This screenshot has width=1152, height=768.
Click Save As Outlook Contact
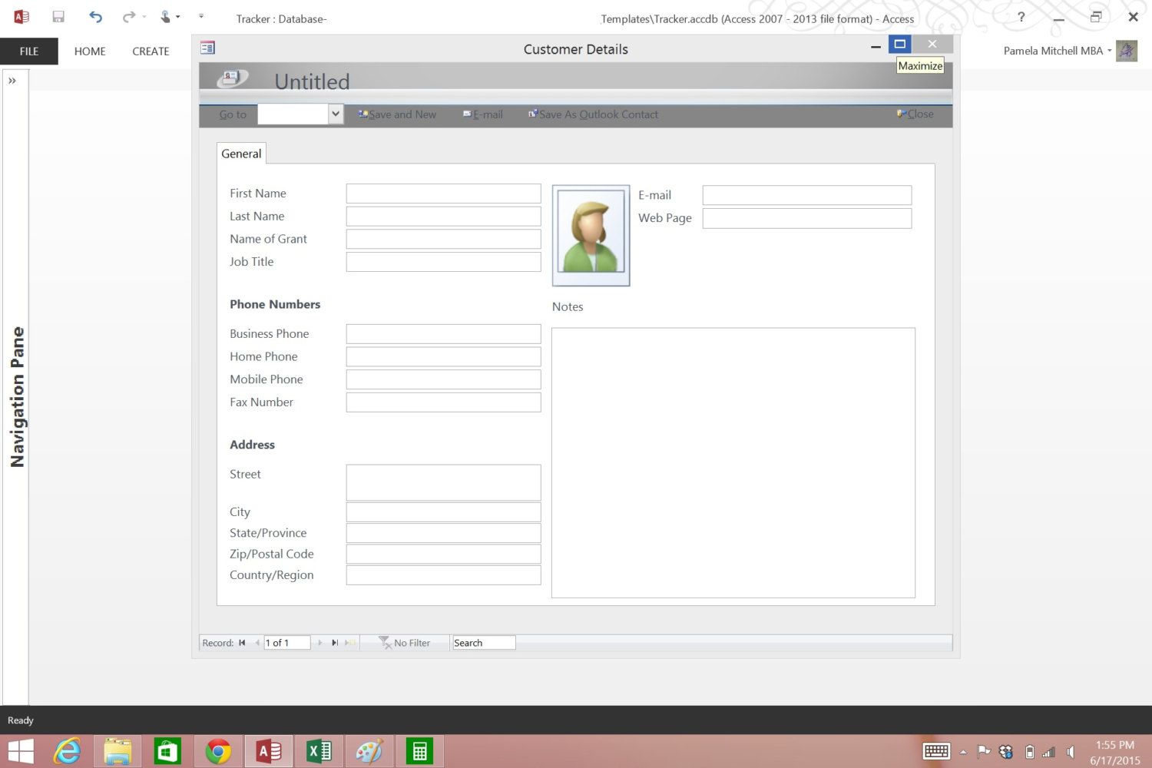[593, 114]
